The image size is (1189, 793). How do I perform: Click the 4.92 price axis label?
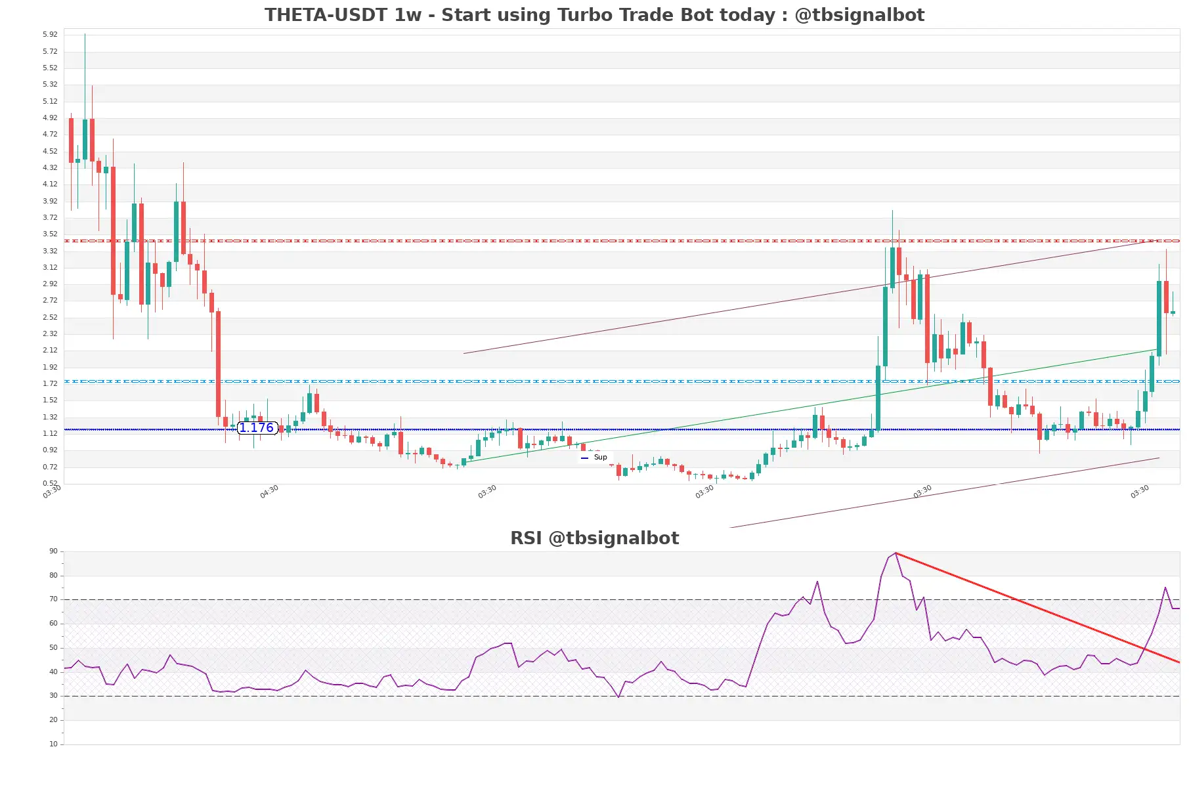[x=50, y=118]
